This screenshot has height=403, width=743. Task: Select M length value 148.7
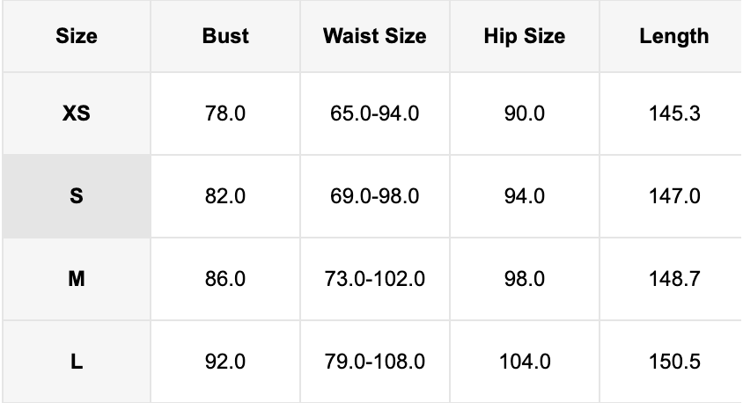(x=673, y=279)
